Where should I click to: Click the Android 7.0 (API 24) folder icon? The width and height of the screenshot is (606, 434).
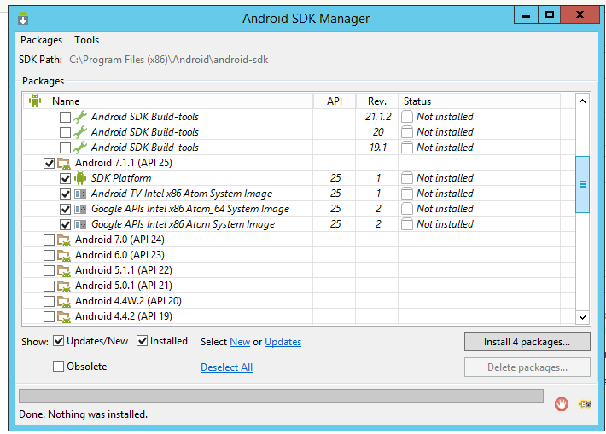pos(64,240)
